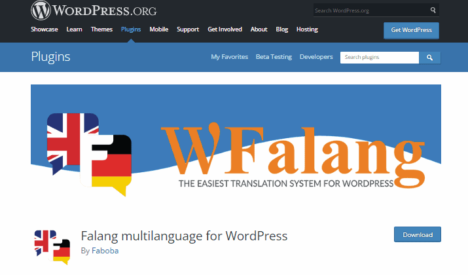Click the WFalang banner image

[236, 140]
